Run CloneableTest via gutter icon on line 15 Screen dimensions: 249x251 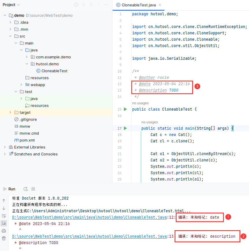(x=126, y=109)
